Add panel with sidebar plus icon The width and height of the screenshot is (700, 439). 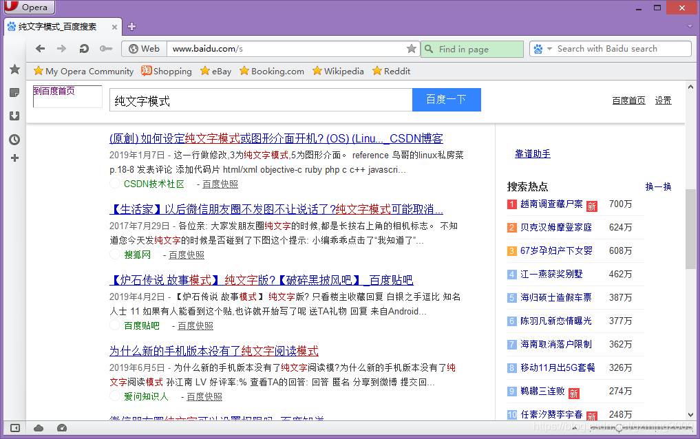14,158
